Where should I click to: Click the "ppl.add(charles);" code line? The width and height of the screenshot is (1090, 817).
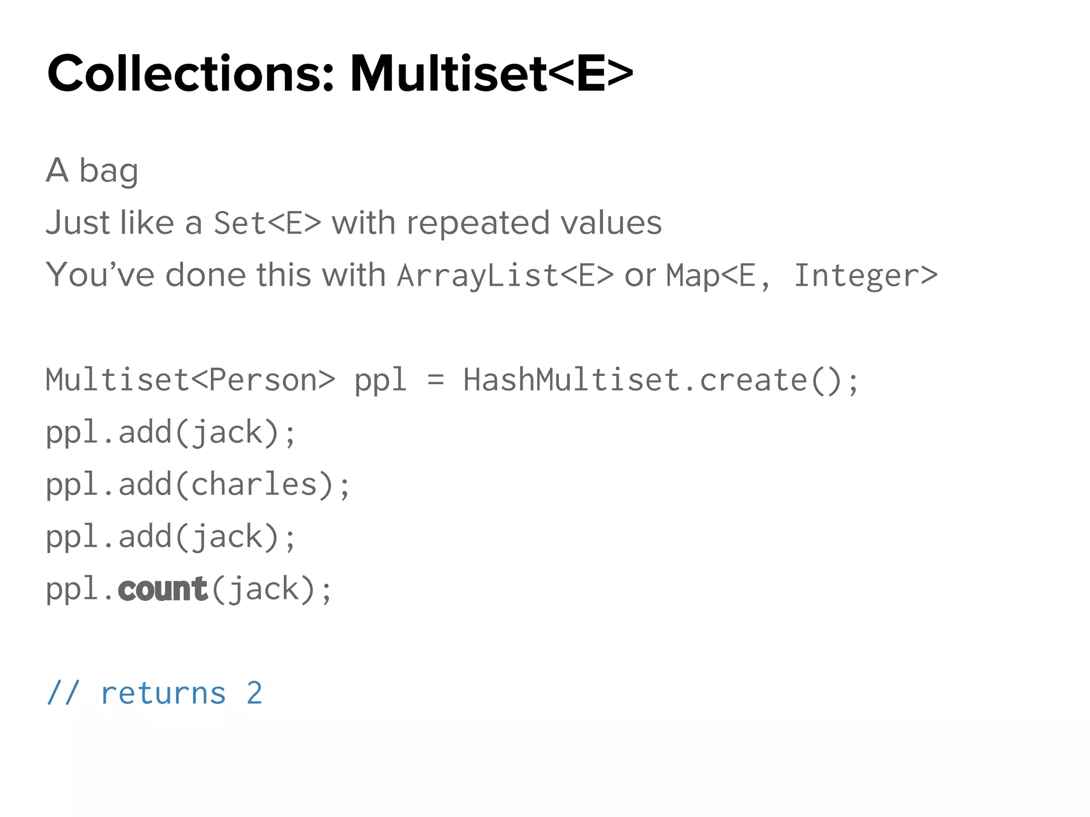197,485
